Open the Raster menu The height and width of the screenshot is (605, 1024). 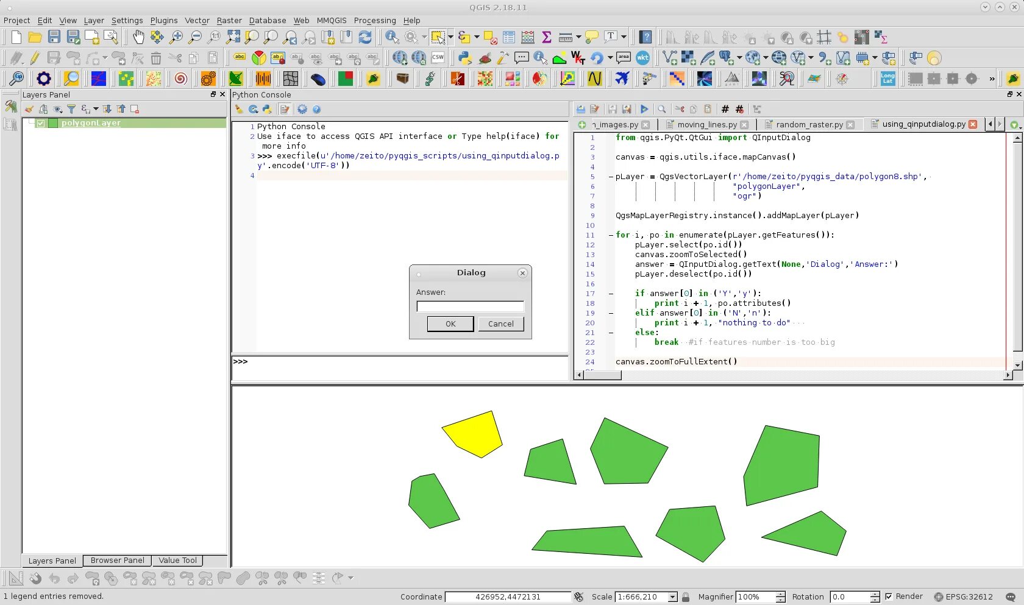(229, 20)
